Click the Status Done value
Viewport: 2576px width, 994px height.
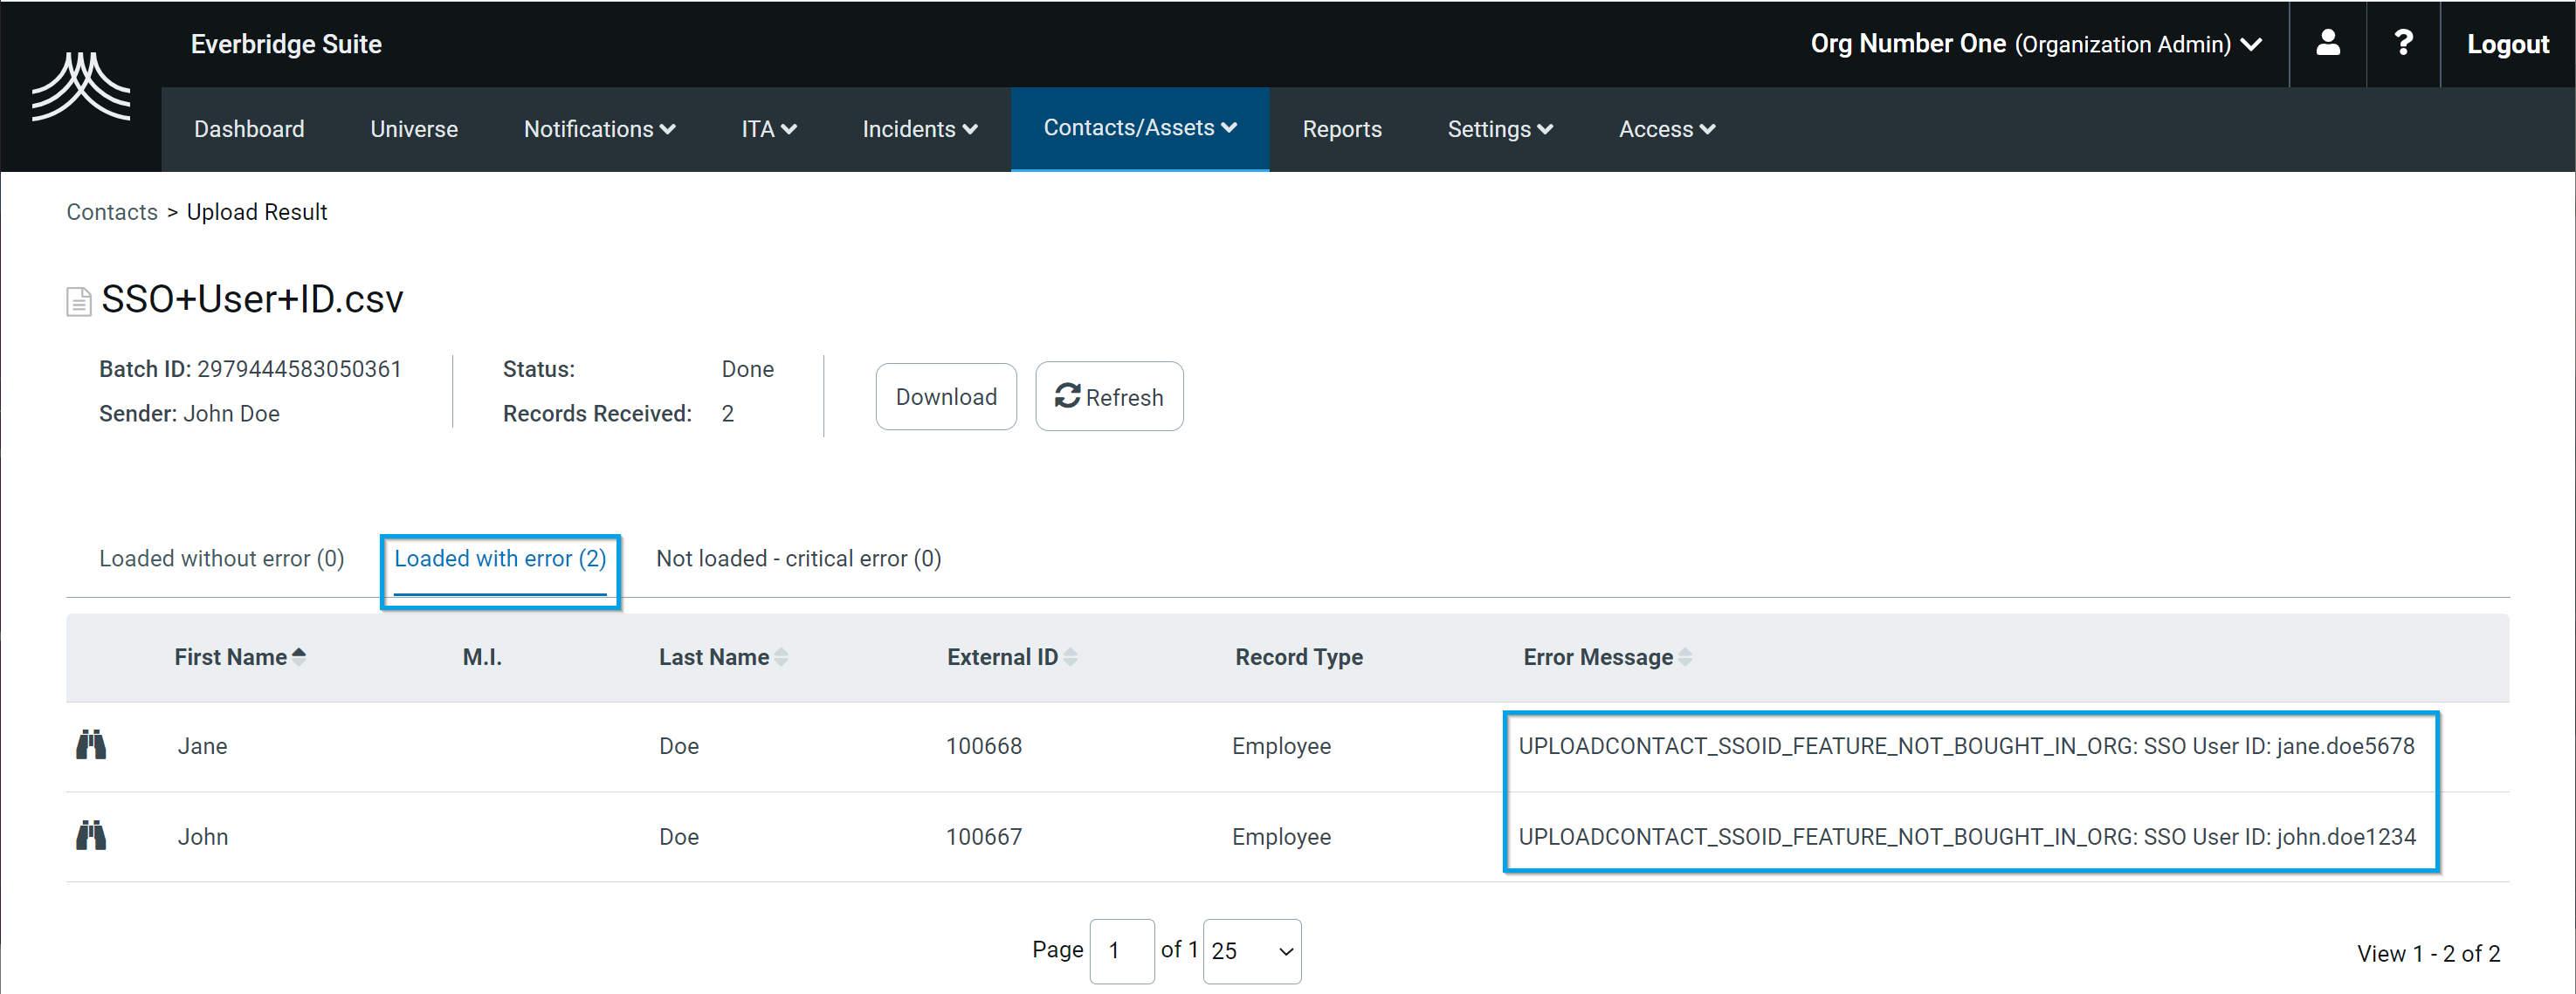tap(747, 368)
